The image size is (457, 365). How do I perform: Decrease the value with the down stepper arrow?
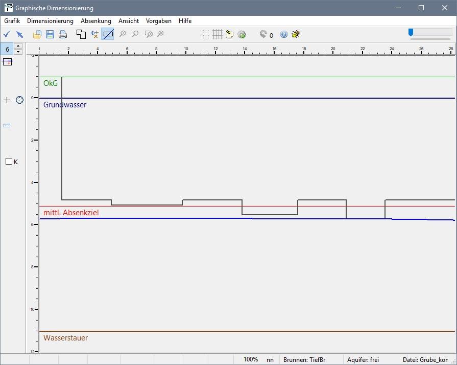click(18, 52)
